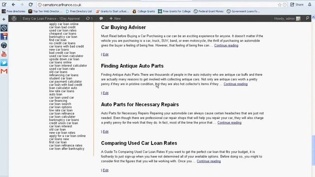Open Easy Car Loan Finance site menu
The image size is (315, 177).
pyautogui.click(x=51, y=19)
